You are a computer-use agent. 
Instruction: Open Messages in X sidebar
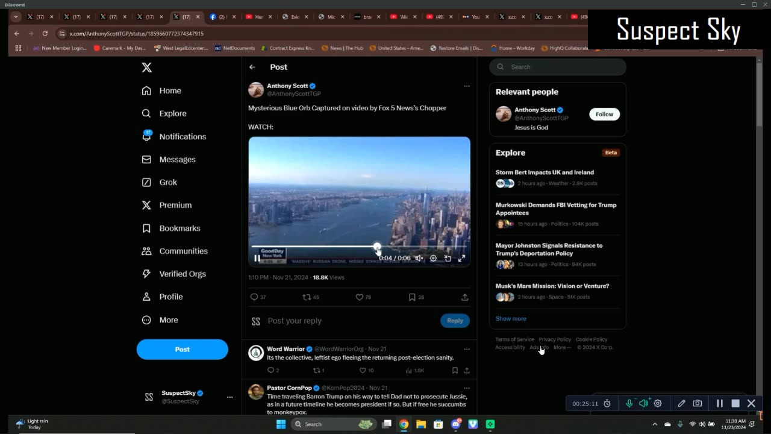pyautogui.click(x=169, y=159)
